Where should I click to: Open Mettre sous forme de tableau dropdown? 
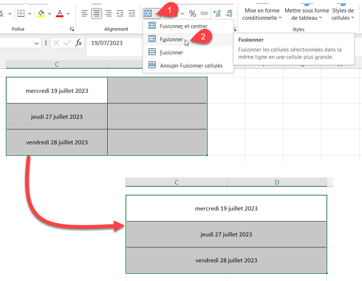307,14
